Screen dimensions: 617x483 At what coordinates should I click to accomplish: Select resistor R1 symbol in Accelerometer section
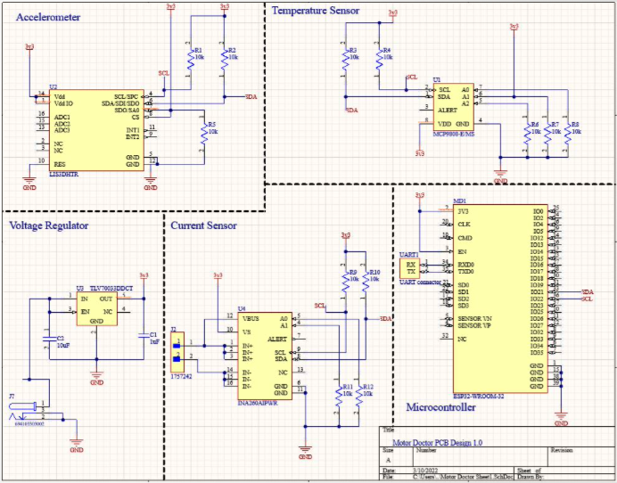[x=191, y=59]
